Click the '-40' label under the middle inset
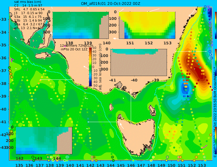Image resolution: width=217 pixels, height=167 pixels. pyautogui.click(x=134, y=80)
